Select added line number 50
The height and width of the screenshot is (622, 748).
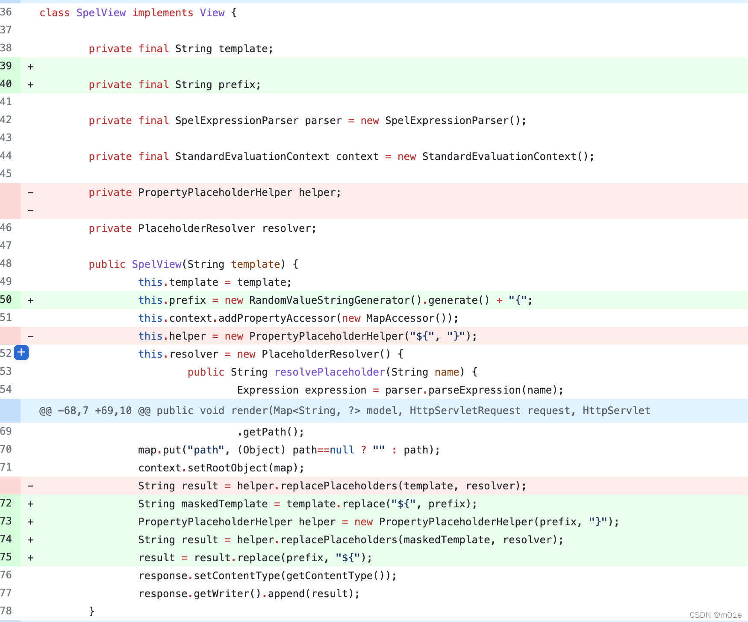[x=6, y=299]
